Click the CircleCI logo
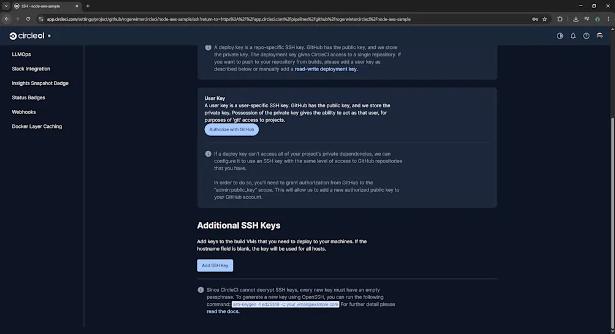 (26, 36)
